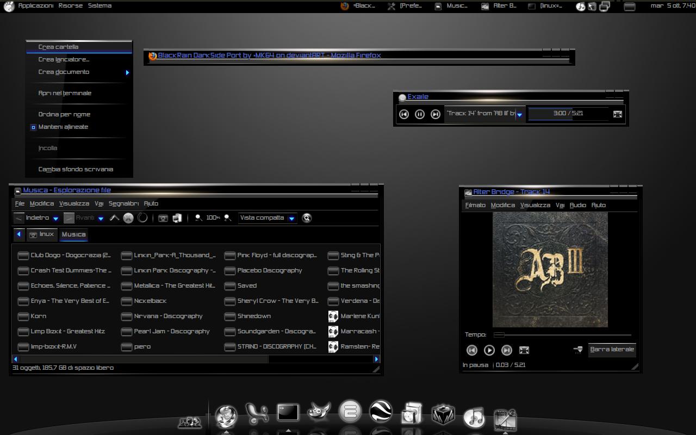Click the search icon in file browser

[307, 218]
